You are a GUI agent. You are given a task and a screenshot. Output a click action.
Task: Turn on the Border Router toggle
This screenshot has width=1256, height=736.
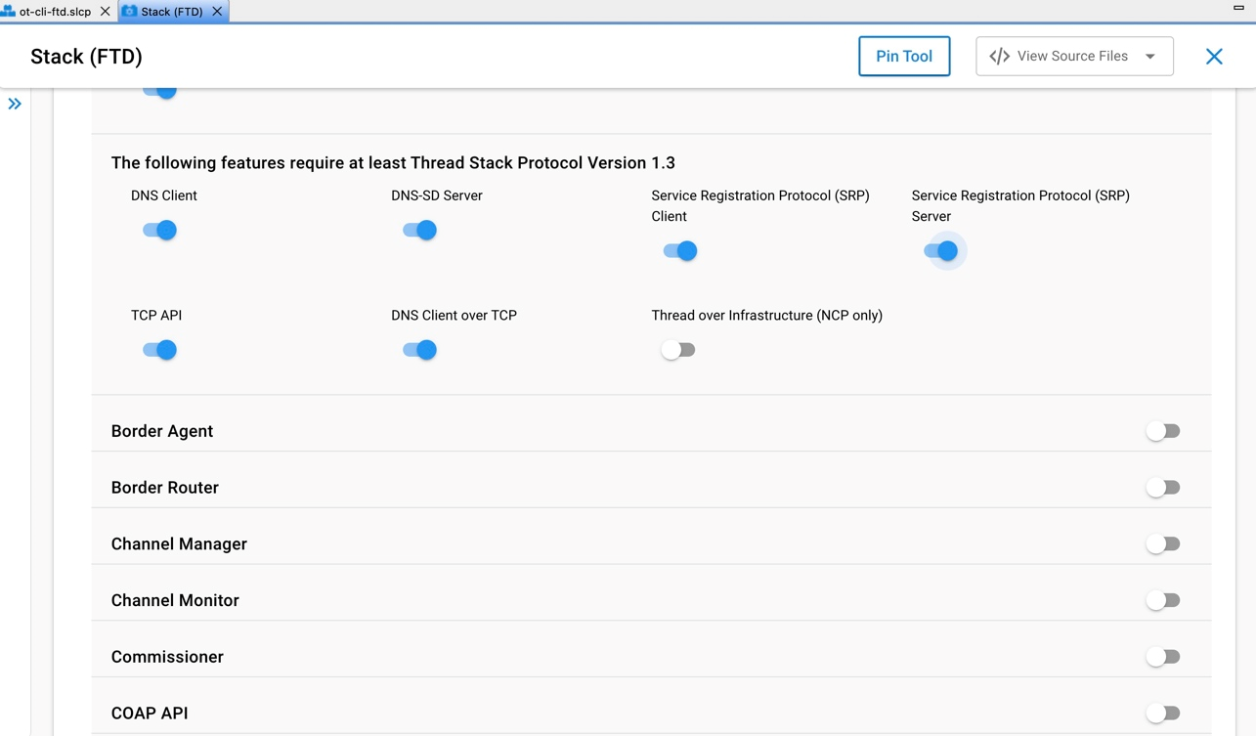click(x=1162, y=488)
